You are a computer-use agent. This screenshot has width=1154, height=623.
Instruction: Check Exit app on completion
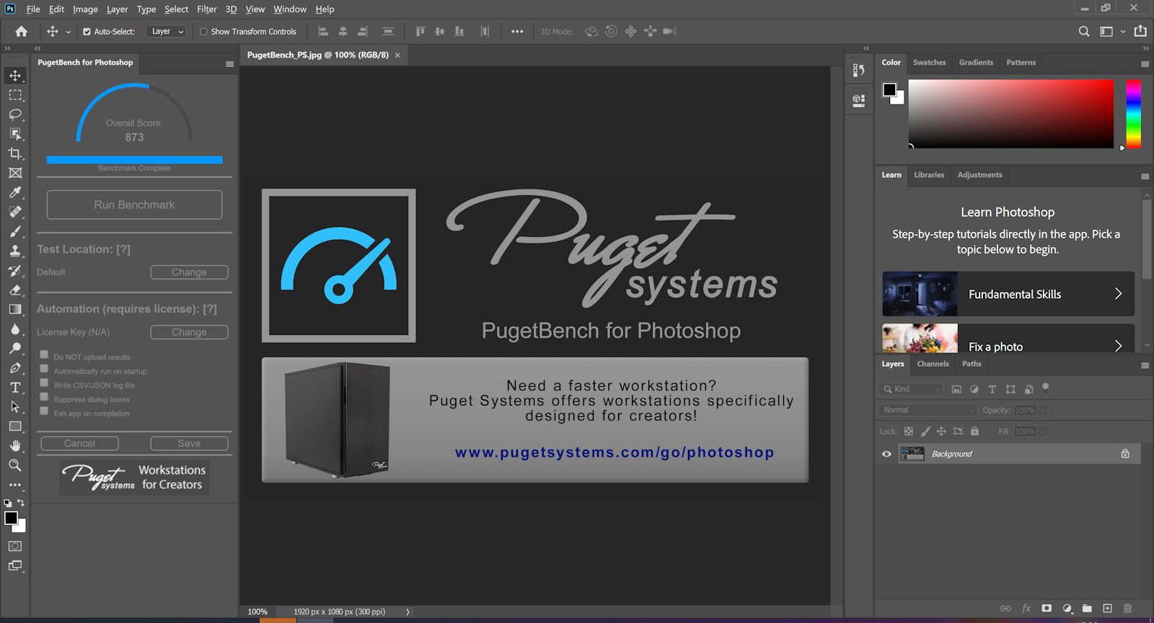[44, 411]
